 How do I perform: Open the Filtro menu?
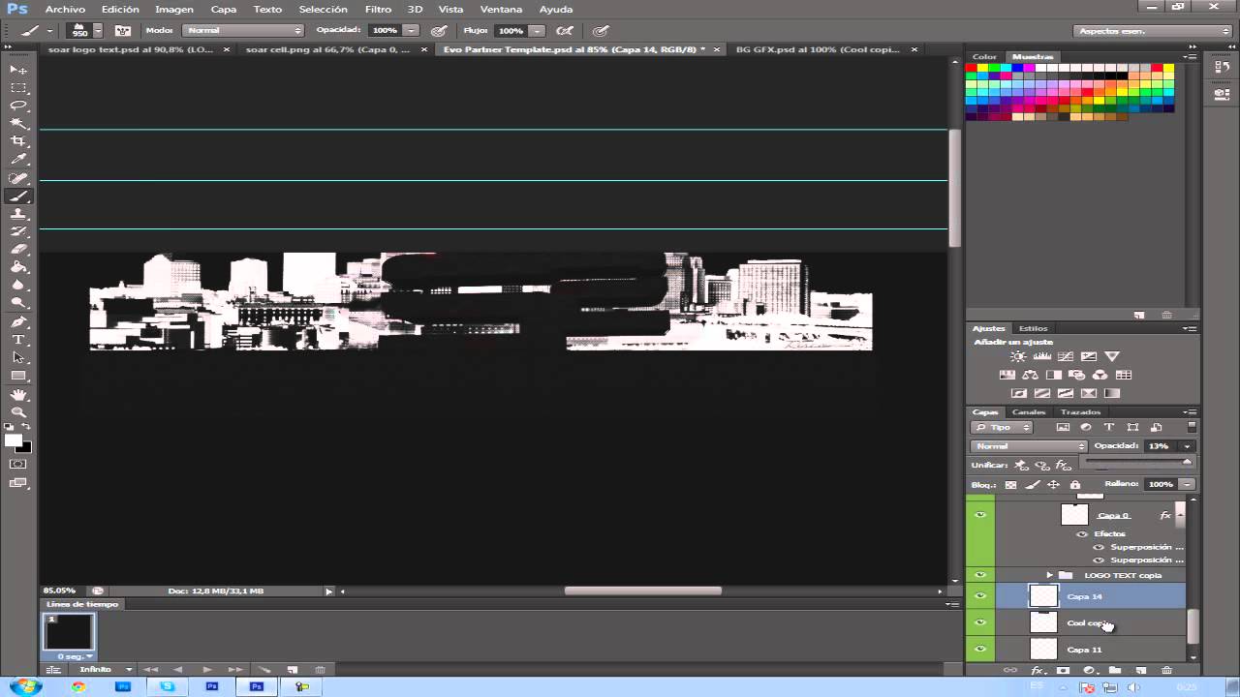[378, 9]
